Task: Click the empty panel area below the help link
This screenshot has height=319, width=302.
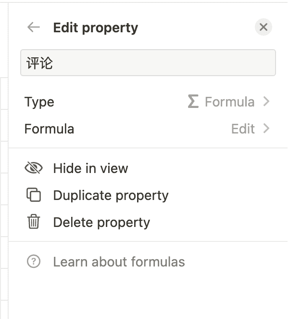Action: (148, 294)
